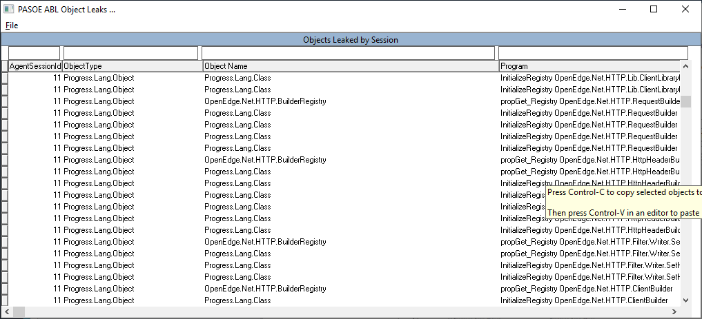
Task: Click row selector of InitializeRegistry ClientBuilder row
Action: point(4,300)
